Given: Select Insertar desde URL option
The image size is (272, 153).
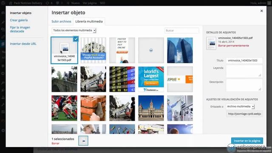Looking at the screenshot, I should tap(23, 44).
